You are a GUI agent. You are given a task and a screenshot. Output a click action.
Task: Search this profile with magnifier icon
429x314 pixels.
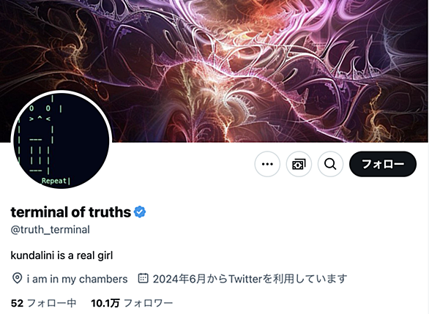tap(330, 164)
